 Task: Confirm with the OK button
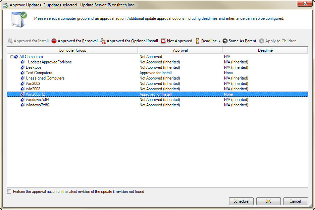pyautogui.click(x=268, y=201)
